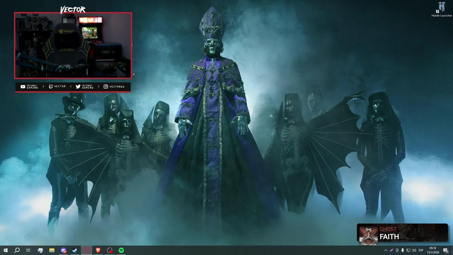Screen dimensions: 453x255
Task: Open the Windows Start menu
Action: click(x=5, y=250)
